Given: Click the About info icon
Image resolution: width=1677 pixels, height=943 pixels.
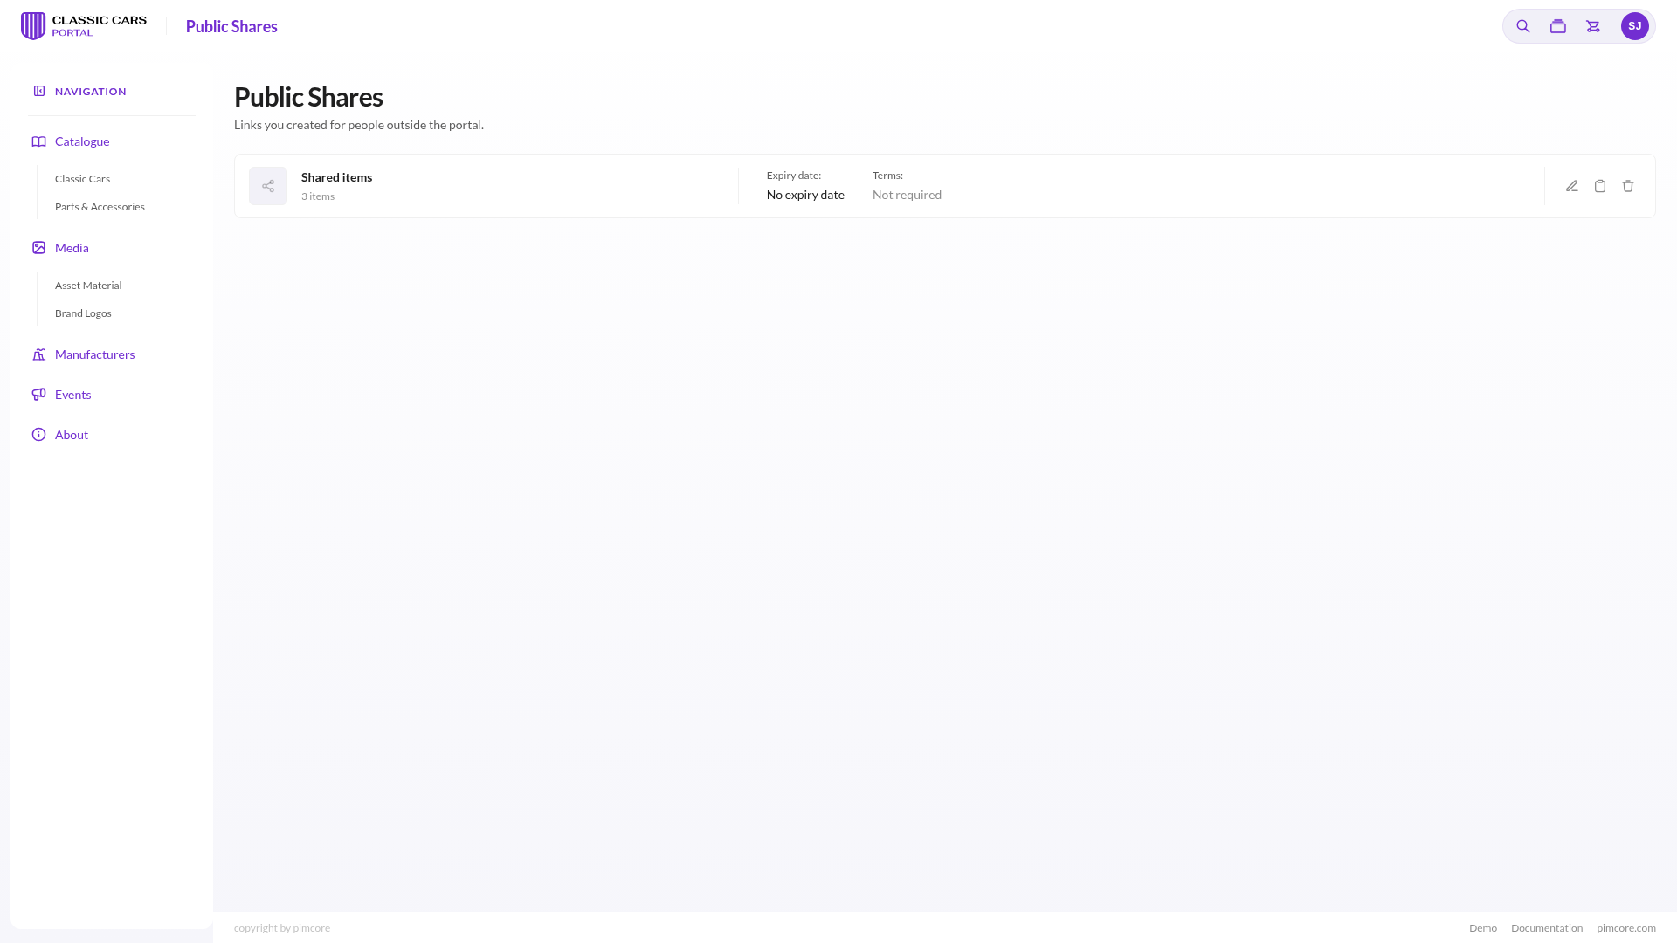Looking at the screenshot, I should (38, 435).
